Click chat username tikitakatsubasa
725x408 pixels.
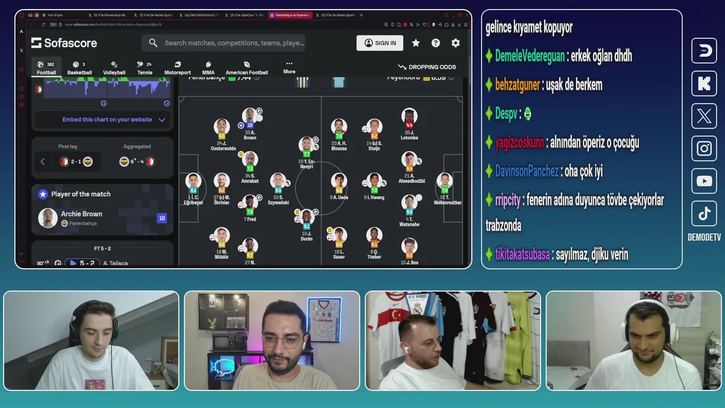pos(523,255)
